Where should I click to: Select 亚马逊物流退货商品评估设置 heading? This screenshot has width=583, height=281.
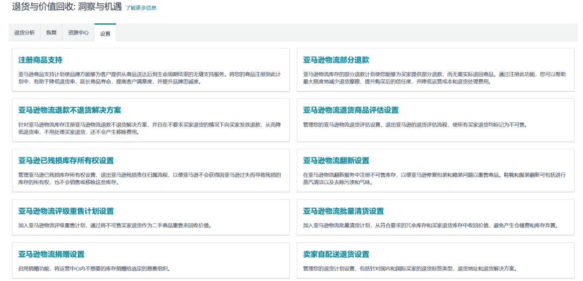(350, 110)
